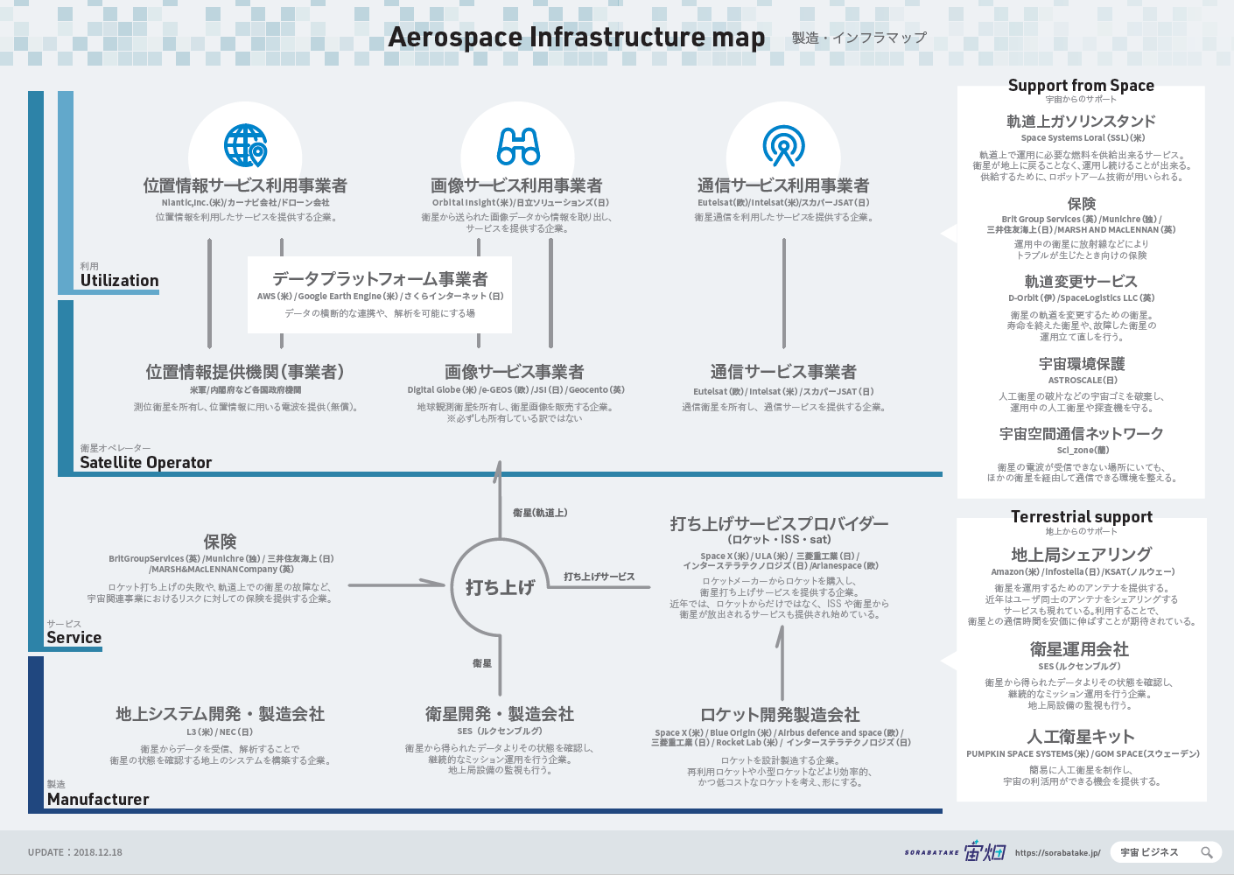This screenshot has height=875, width=1234.
Task: Click the 軌道上ガソリンスタンド heading
Action: [1081, 121]
